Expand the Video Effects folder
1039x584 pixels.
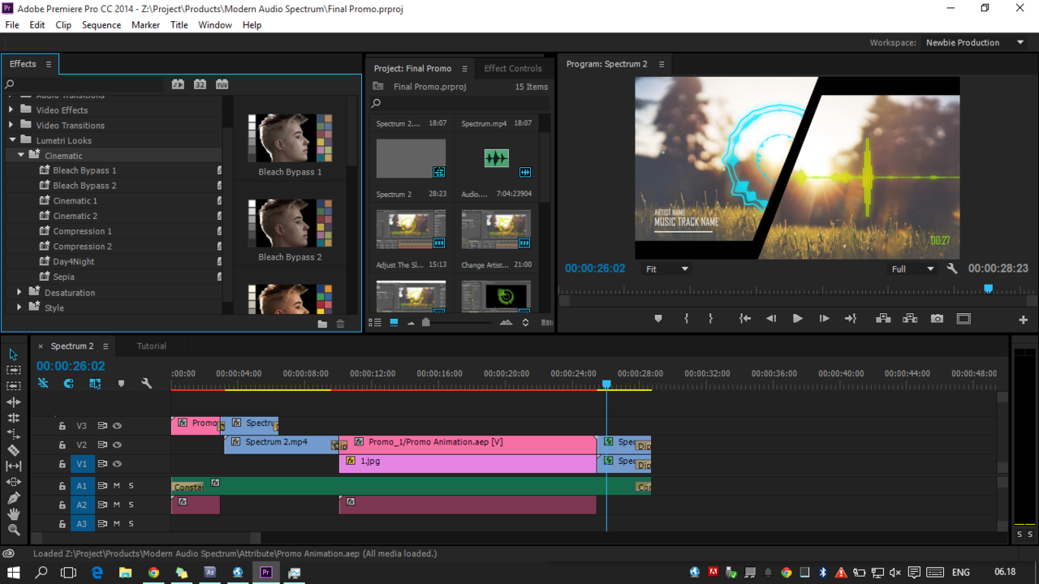point(11,109)
